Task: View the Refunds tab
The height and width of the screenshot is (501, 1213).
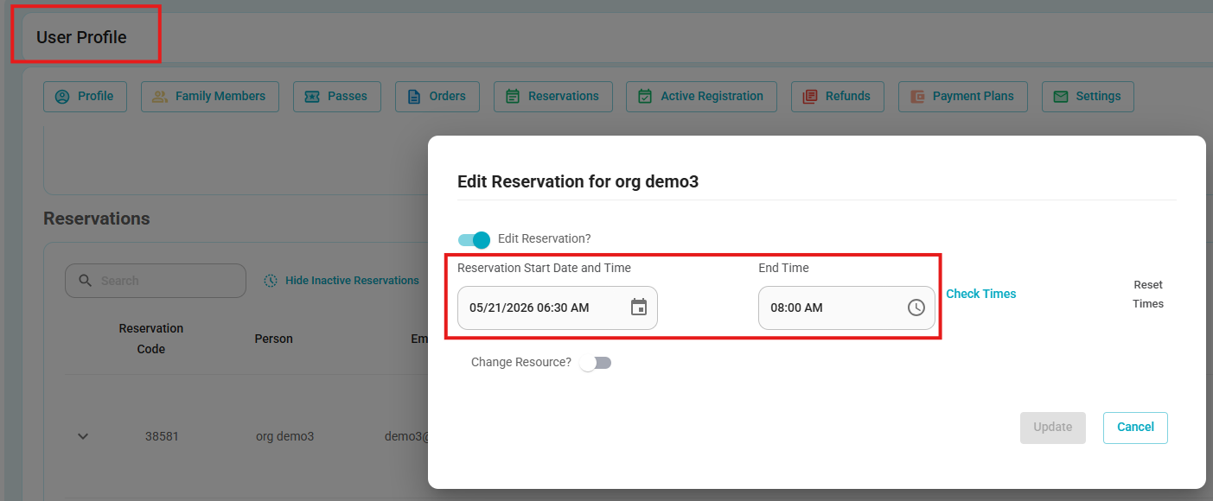Action: click(x=838, y=96)
